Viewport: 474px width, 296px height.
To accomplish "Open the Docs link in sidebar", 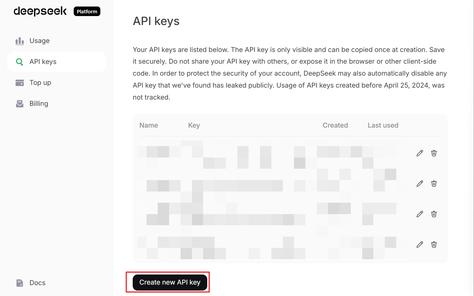I will pyautogui.click(x=57, y=283).
